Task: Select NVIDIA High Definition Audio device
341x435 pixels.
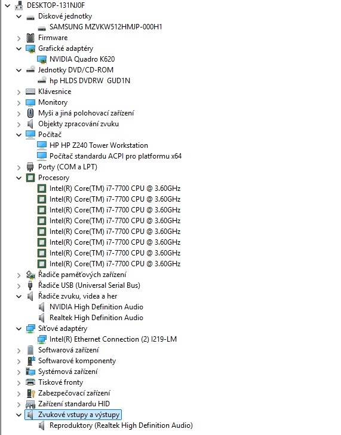Action: 96,307
